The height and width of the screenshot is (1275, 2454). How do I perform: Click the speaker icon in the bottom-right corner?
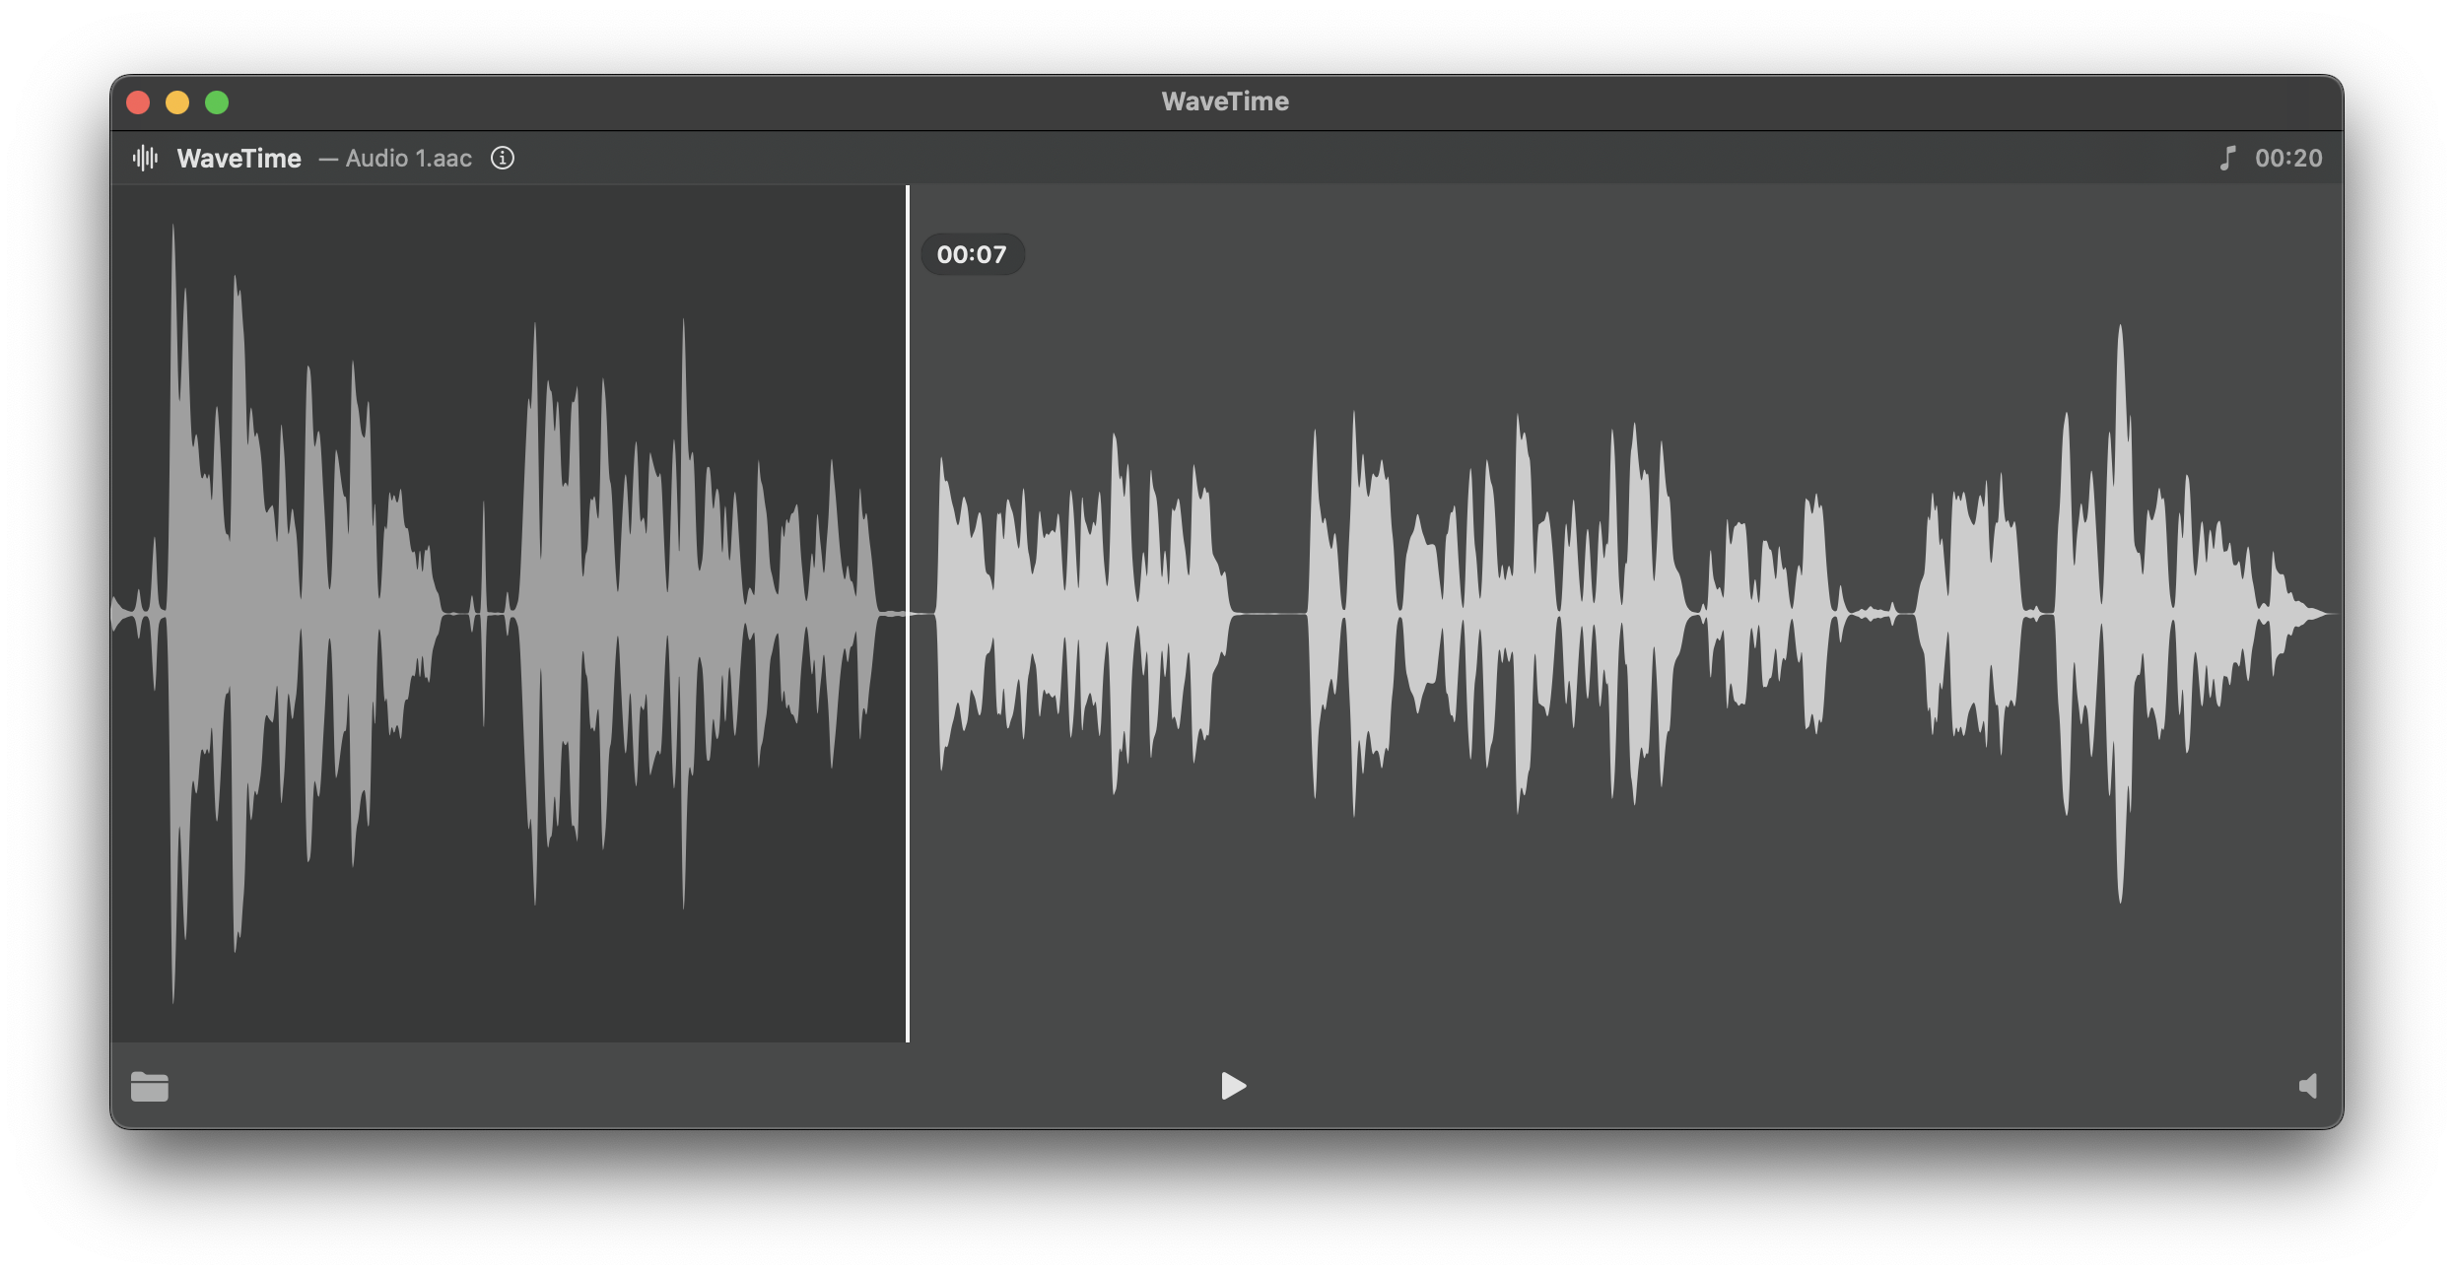(2309, 1086)
